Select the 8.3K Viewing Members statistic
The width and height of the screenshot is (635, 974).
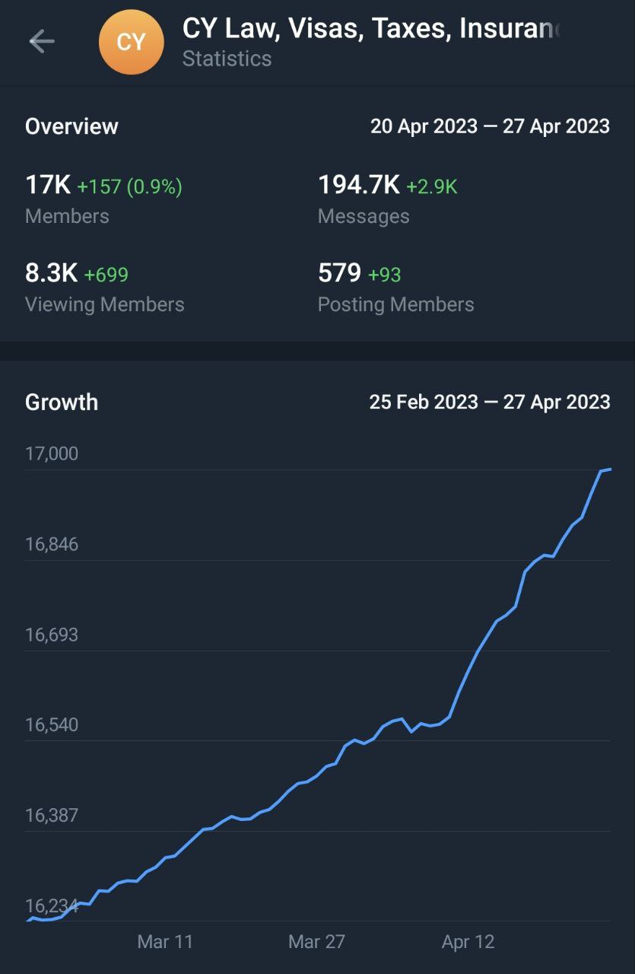pyautogui.click(x=51, y=273)
